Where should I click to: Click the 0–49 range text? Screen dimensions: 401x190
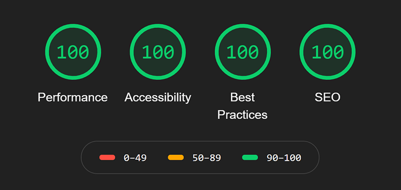tap(135, 158)
